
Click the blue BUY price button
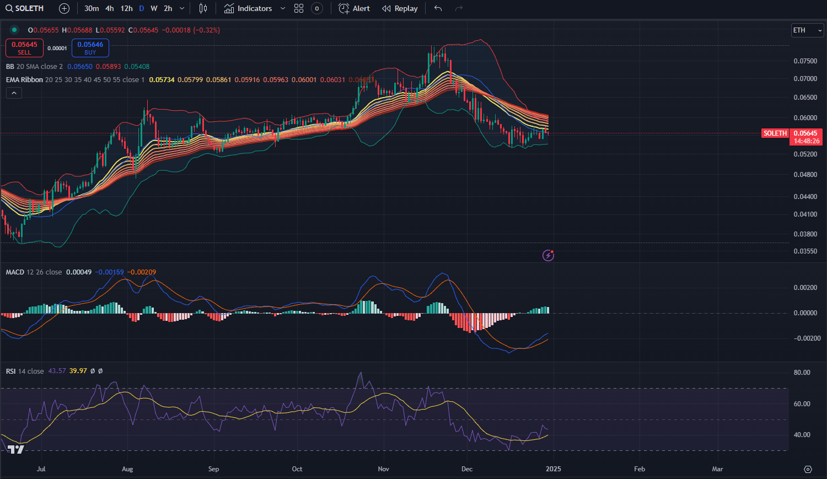(x=90, y=48)
